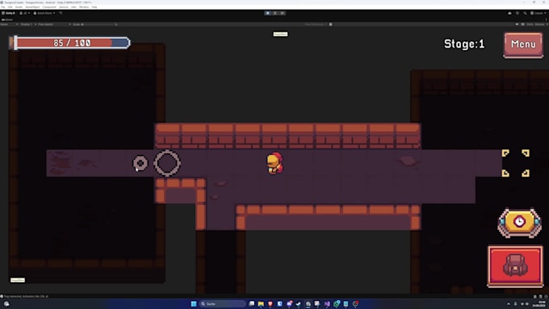The width and height of the screenshot is (549, 309).
Task: Open Bitwarden shield icon in taskbar
Action: tap(279, 303)
